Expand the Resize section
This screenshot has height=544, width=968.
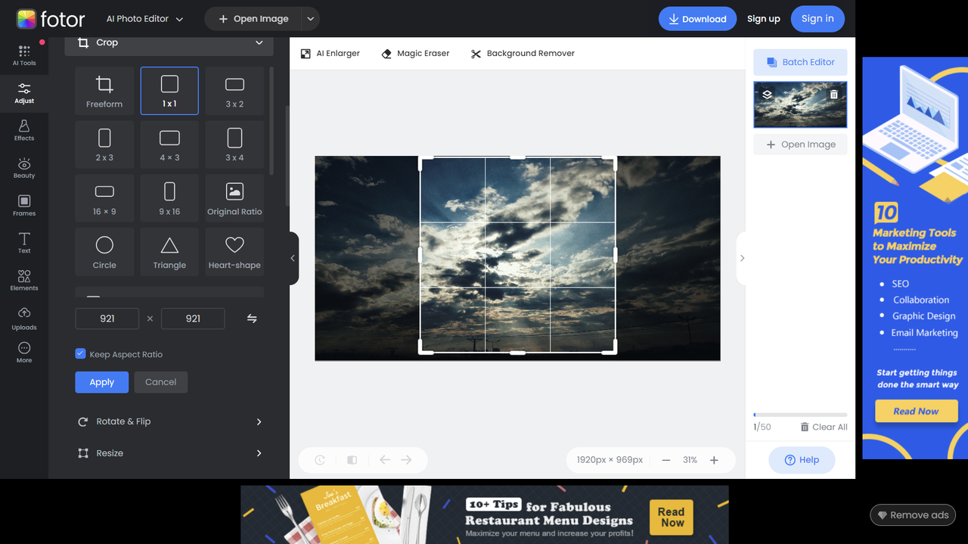coord(169,453)
